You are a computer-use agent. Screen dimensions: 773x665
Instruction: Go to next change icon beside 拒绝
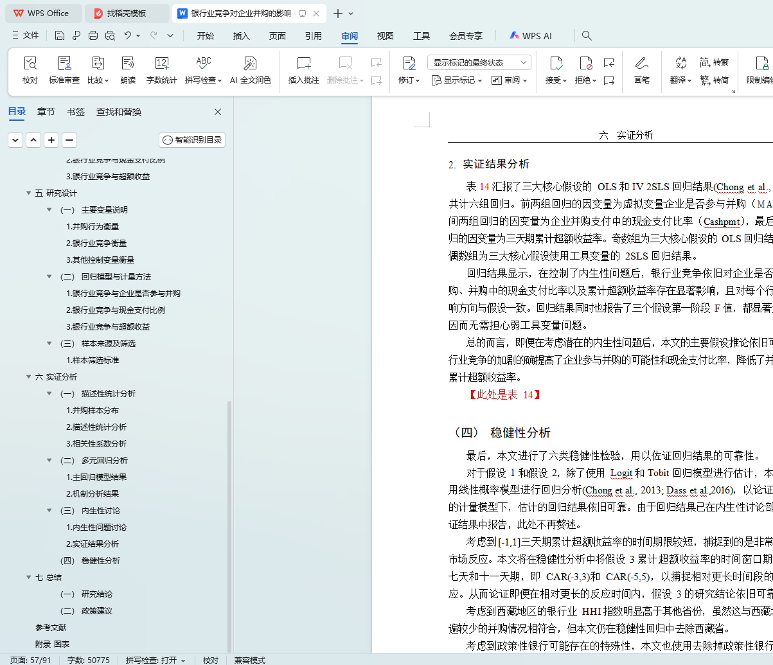click(609, 80)
